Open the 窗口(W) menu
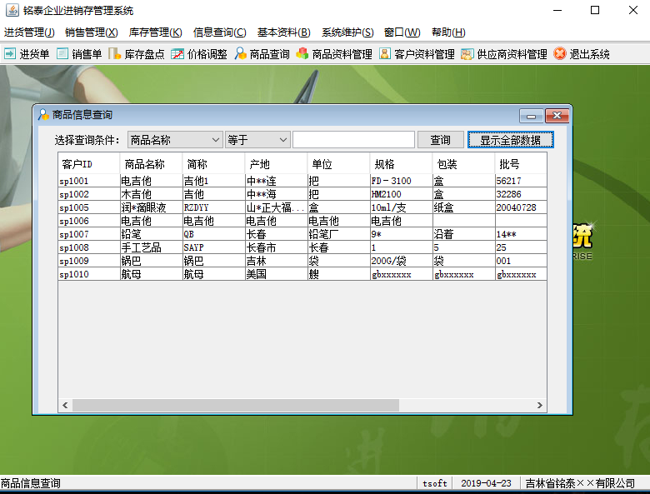Image resolution: width=650 pixels, height=494 pixels. pyautogui.click(x=402, y=32)
